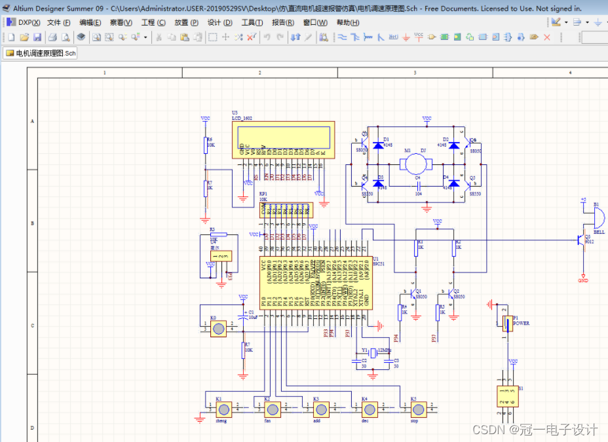Select Place Signal Harness tool
The width and height of the screenshot is (608, 442).
[x=368, y=37]
